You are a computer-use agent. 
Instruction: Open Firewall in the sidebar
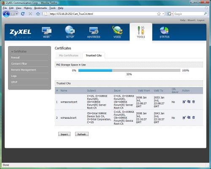click(x=15, y=57)
